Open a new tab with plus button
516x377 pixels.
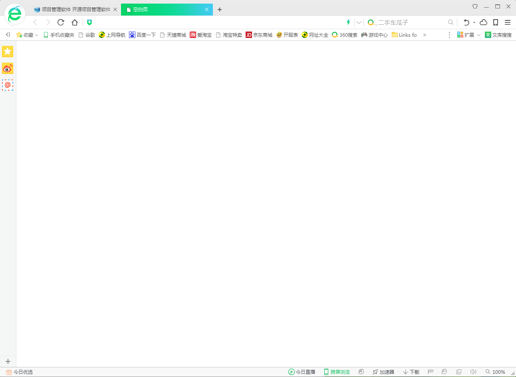[x=220, y=10]
